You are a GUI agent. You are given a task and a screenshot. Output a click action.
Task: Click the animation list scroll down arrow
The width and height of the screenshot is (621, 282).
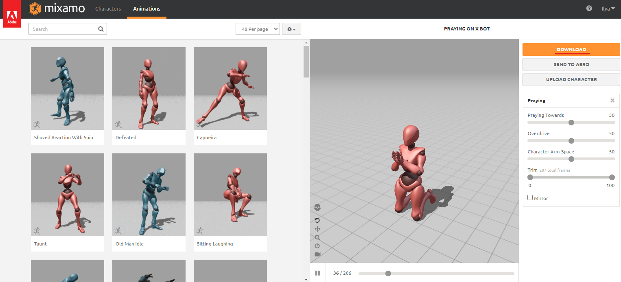[x=306, y=279]
